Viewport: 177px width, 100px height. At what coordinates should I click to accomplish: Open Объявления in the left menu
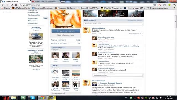[33, 23]
